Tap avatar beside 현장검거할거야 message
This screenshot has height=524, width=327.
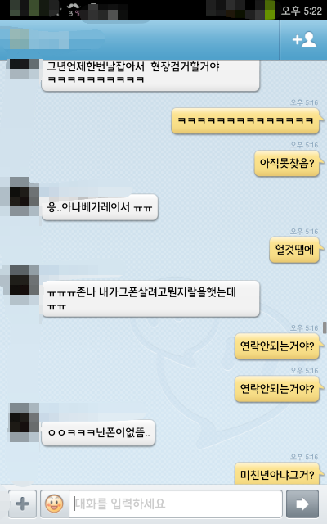tap(25, 69)
